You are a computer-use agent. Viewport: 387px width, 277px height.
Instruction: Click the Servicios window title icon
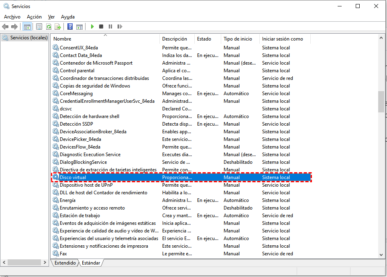pos(6,6)
